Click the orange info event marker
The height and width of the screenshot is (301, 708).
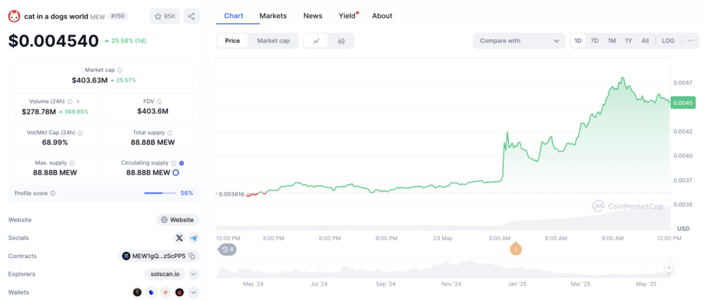point(515,248)
